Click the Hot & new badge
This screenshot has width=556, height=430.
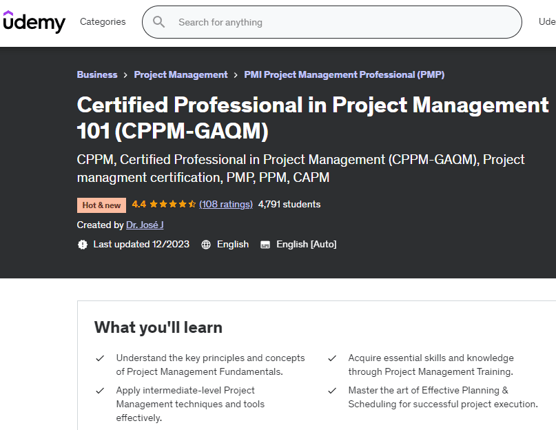pyautogui.click(x=101, y=205)
